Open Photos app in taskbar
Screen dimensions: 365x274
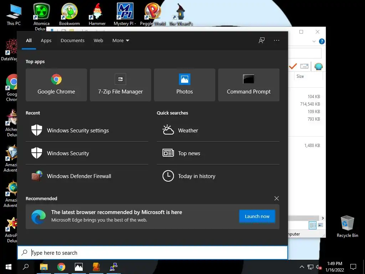(79, 267)
